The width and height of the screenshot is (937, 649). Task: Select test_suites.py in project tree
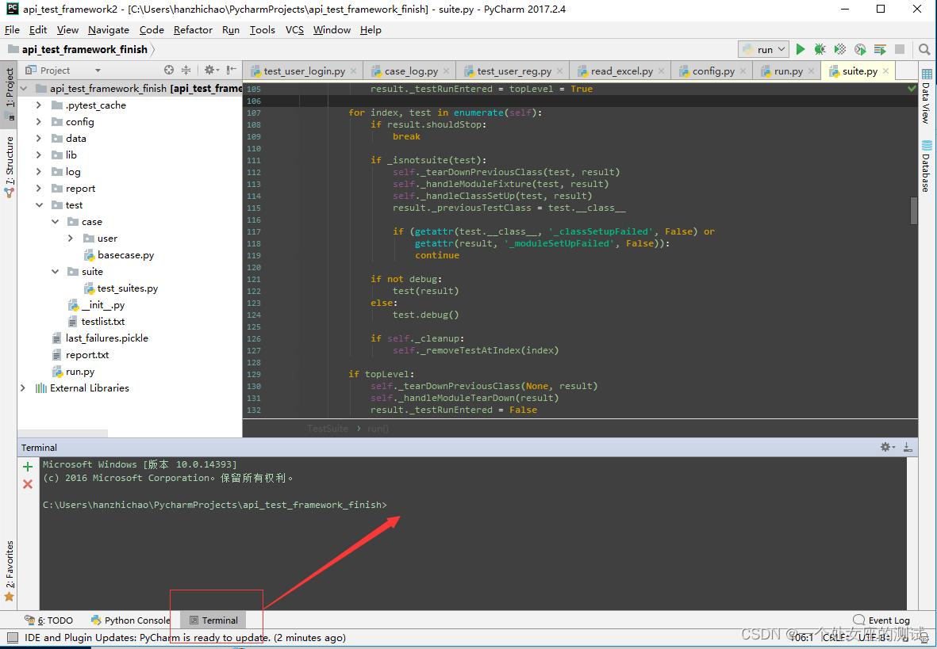[x=127, y=288]
